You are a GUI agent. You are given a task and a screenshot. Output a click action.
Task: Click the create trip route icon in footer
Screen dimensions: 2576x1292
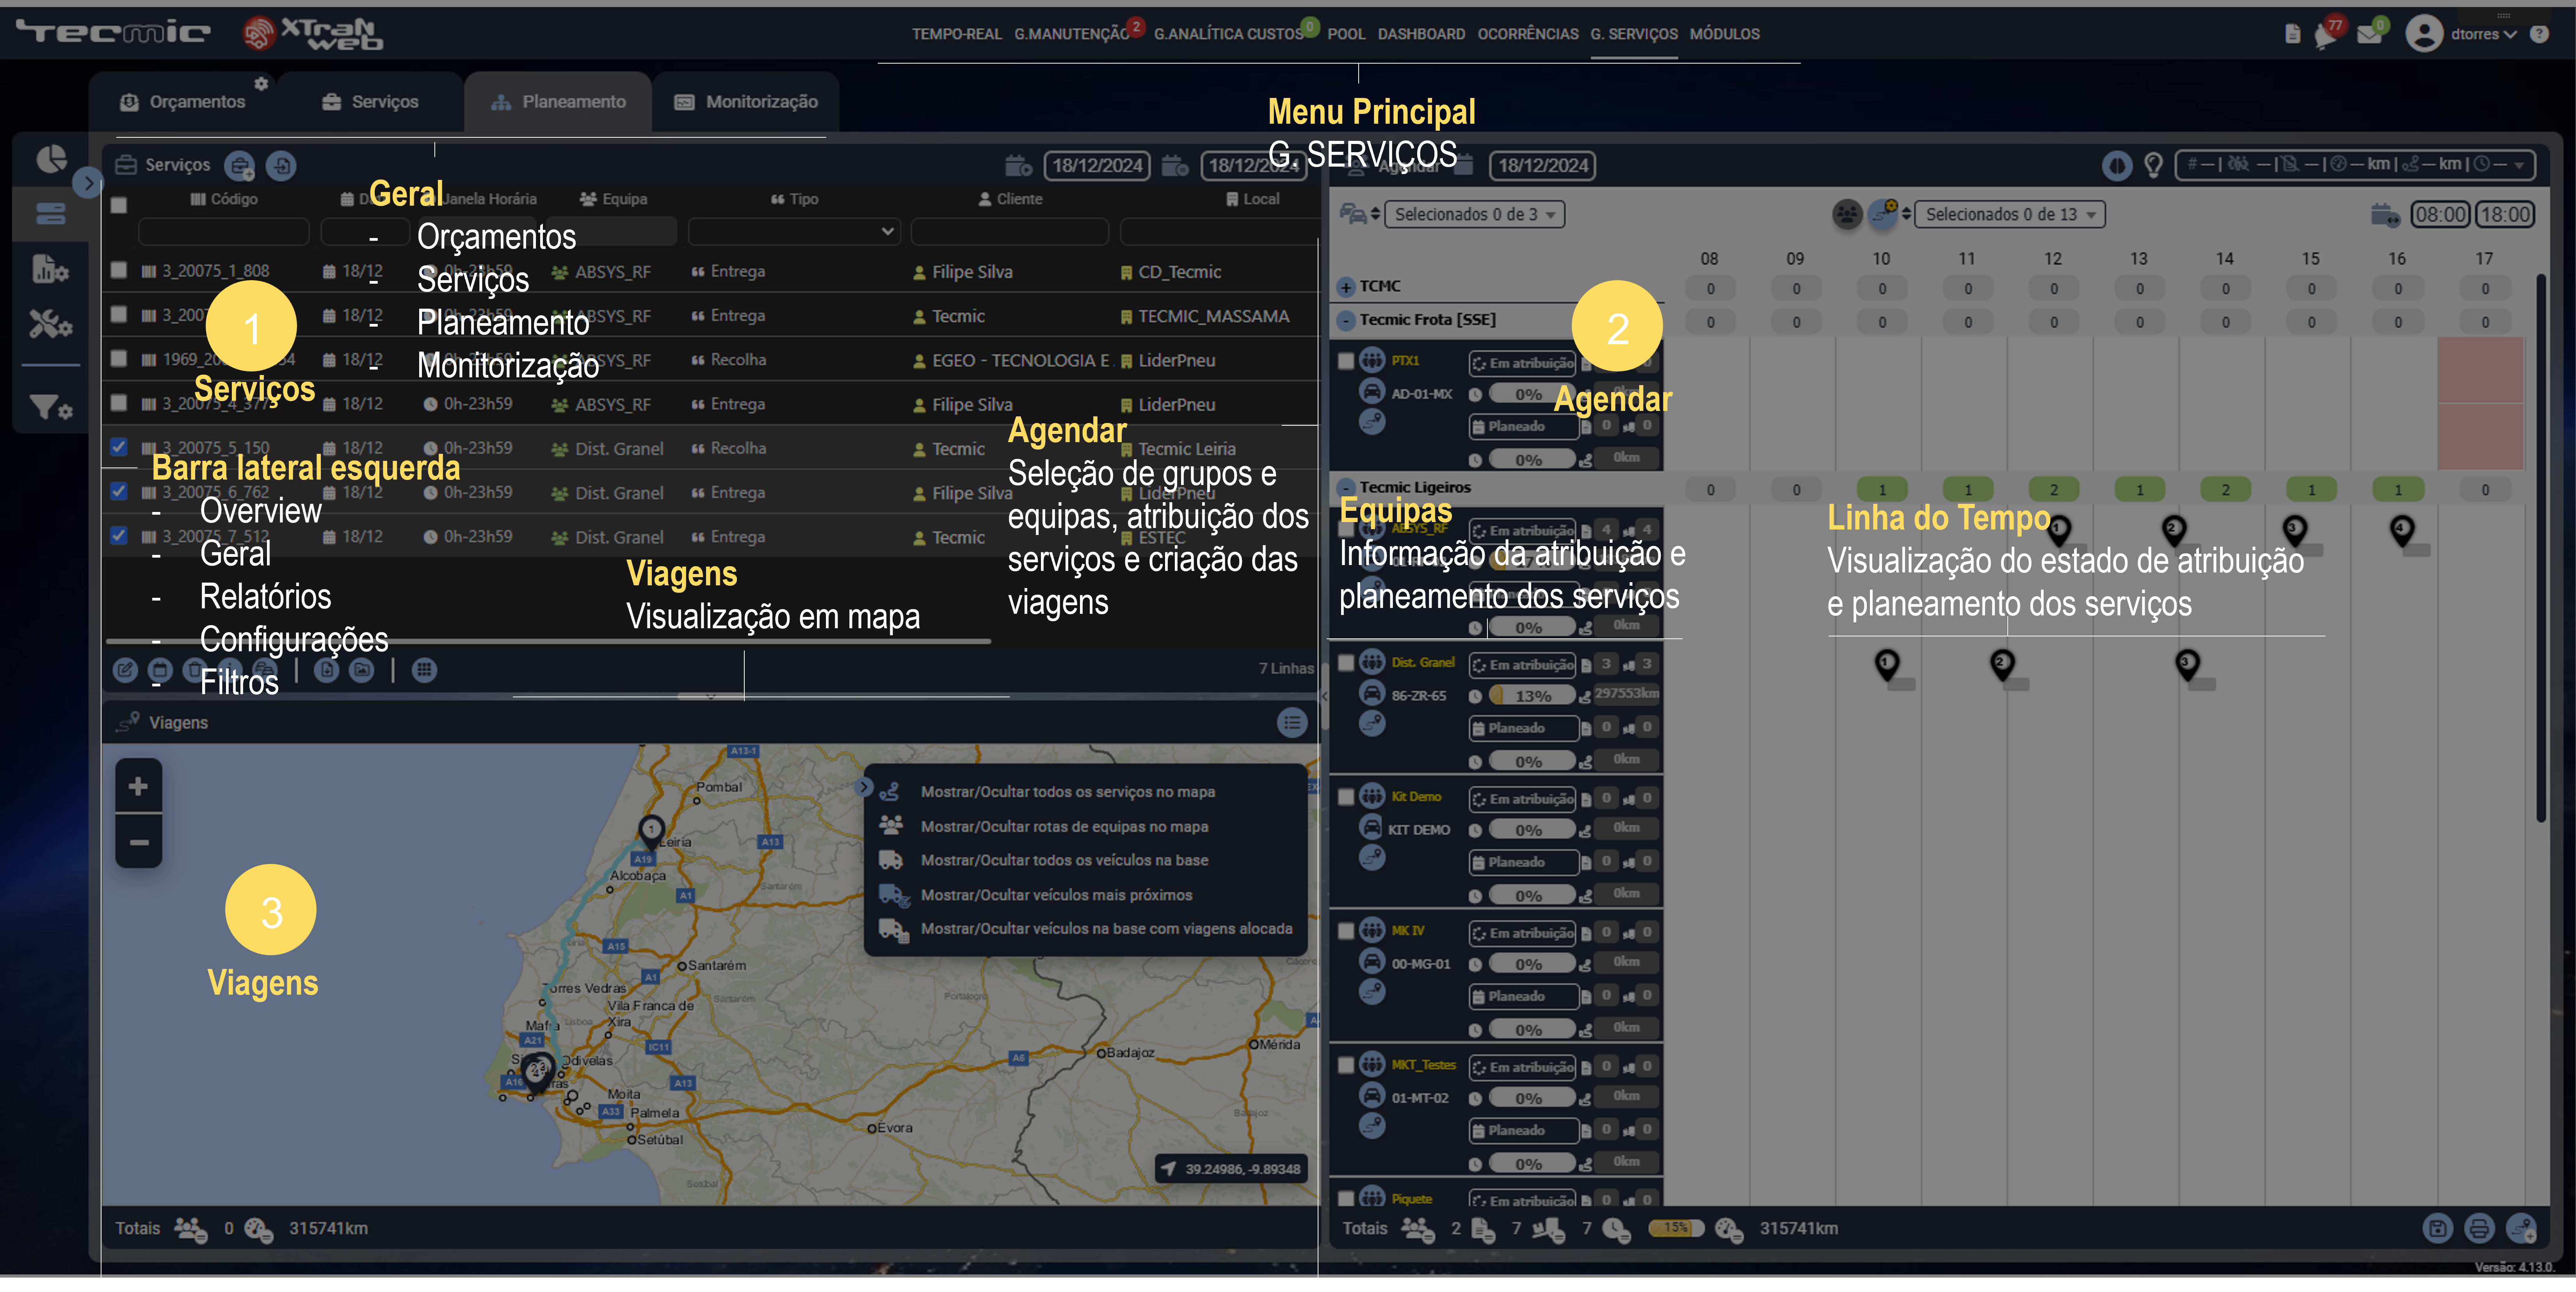tap(2521, 1228)
